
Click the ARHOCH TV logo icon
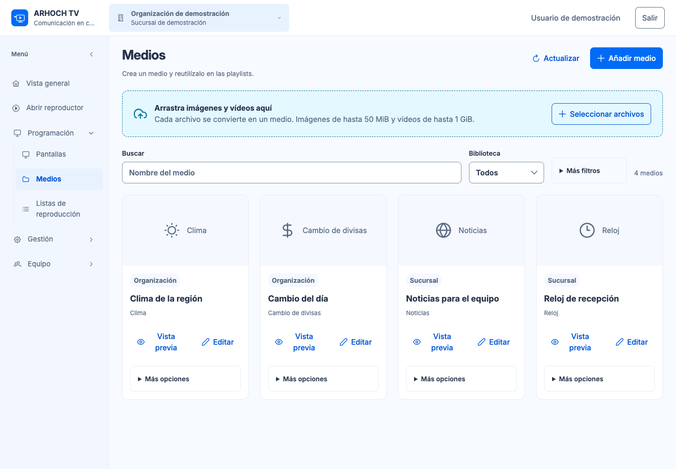(20, 18)
